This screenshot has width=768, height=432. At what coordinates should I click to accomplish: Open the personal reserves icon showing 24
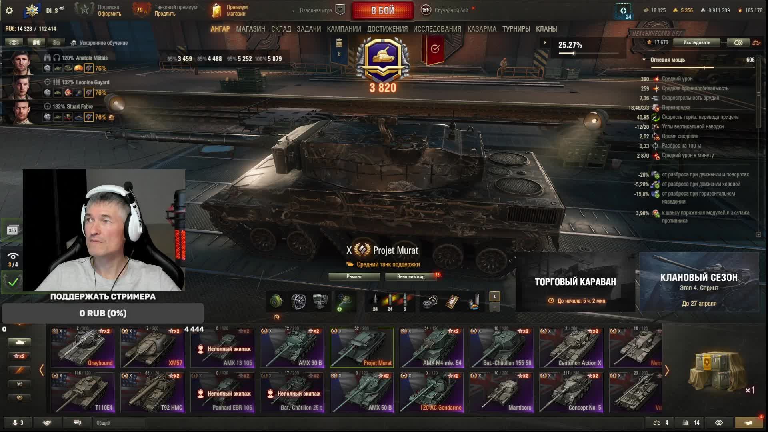623,11
